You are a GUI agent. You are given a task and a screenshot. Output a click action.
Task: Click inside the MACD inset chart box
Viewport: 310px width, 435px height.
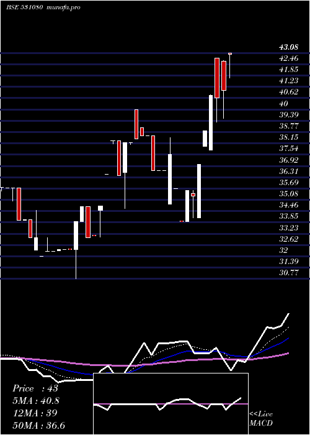(x=170, y=404)
